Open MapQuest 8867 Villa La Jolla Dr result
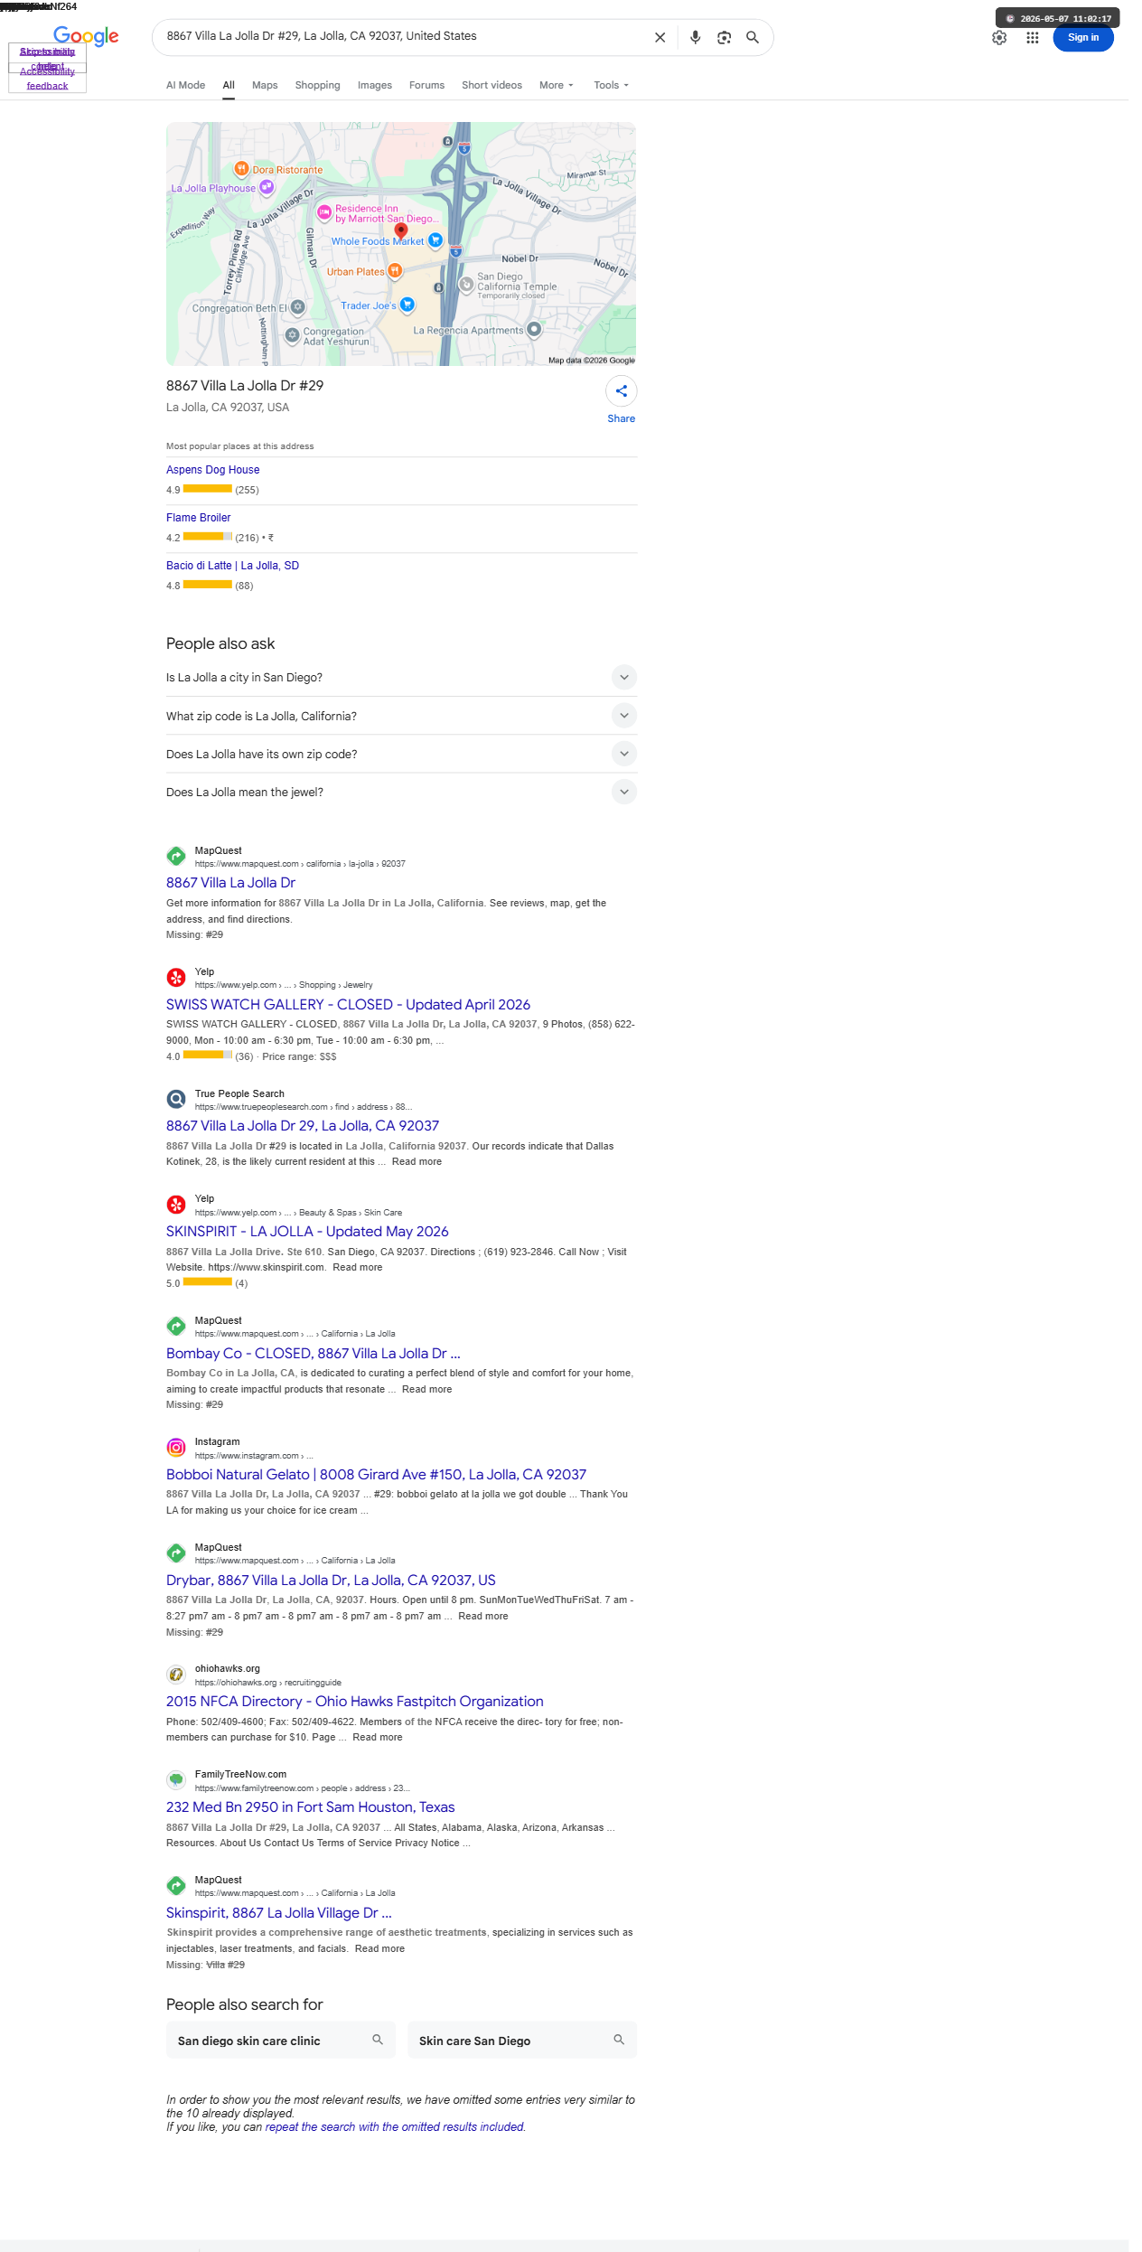1142x2252 pixels. click(x=230, y=883)
